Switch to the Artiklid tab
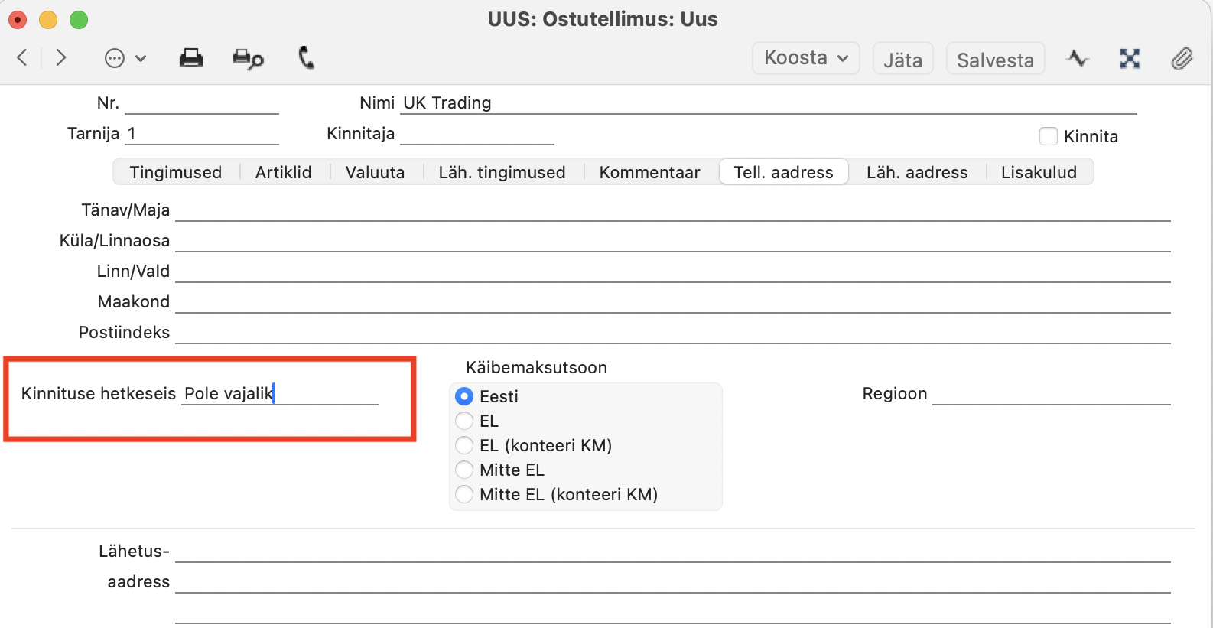 point(284,172)
